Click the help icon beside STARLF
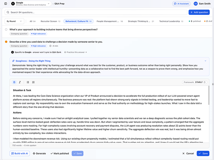214x160 pixels. pyautogui.click(x=205, y=82)
